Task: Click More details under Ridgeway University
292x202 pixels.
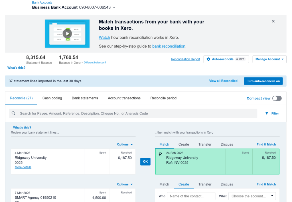Action: tap(23, 167)
